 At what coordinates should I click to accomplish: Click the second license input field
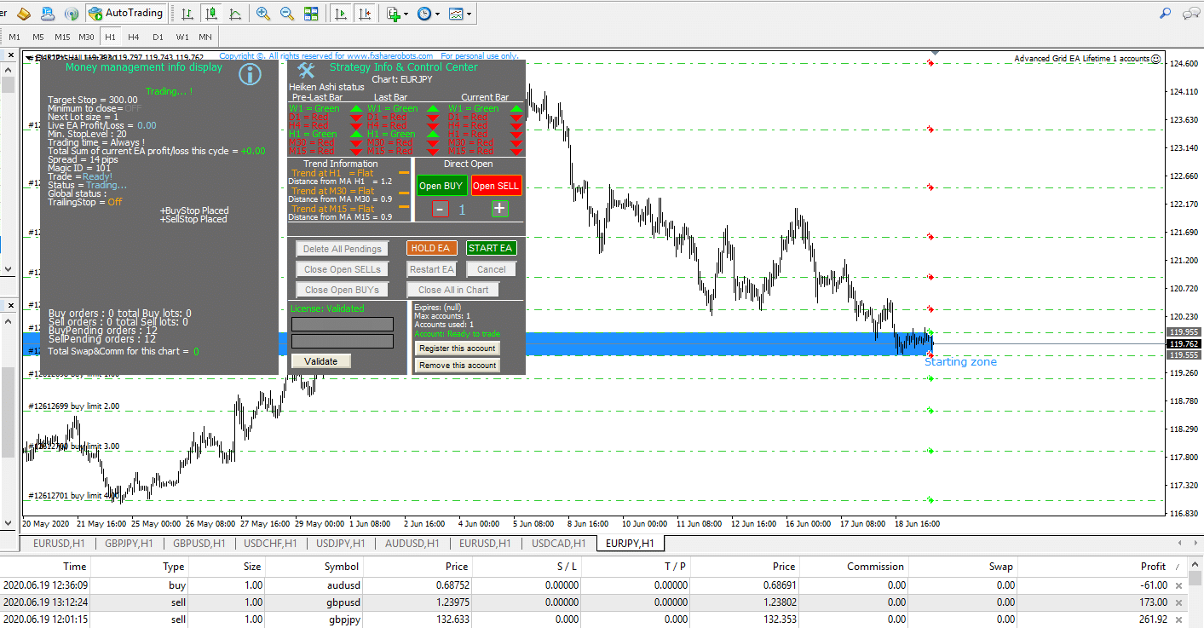coord(343,341)
